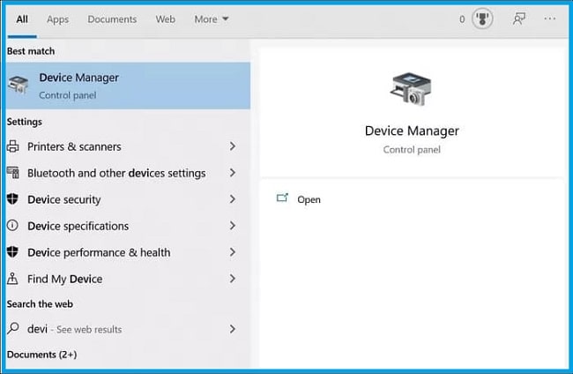573x374 pixels.
Task: Click the Device Manager title in preview pane
Action: point(412,131)
